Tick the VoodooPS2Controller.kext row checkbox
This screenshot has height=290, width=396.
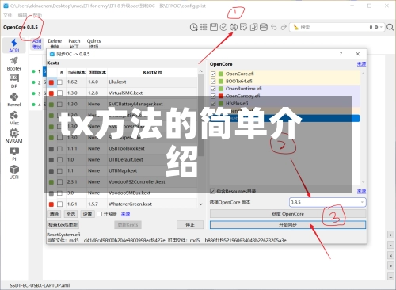(60, 182)
